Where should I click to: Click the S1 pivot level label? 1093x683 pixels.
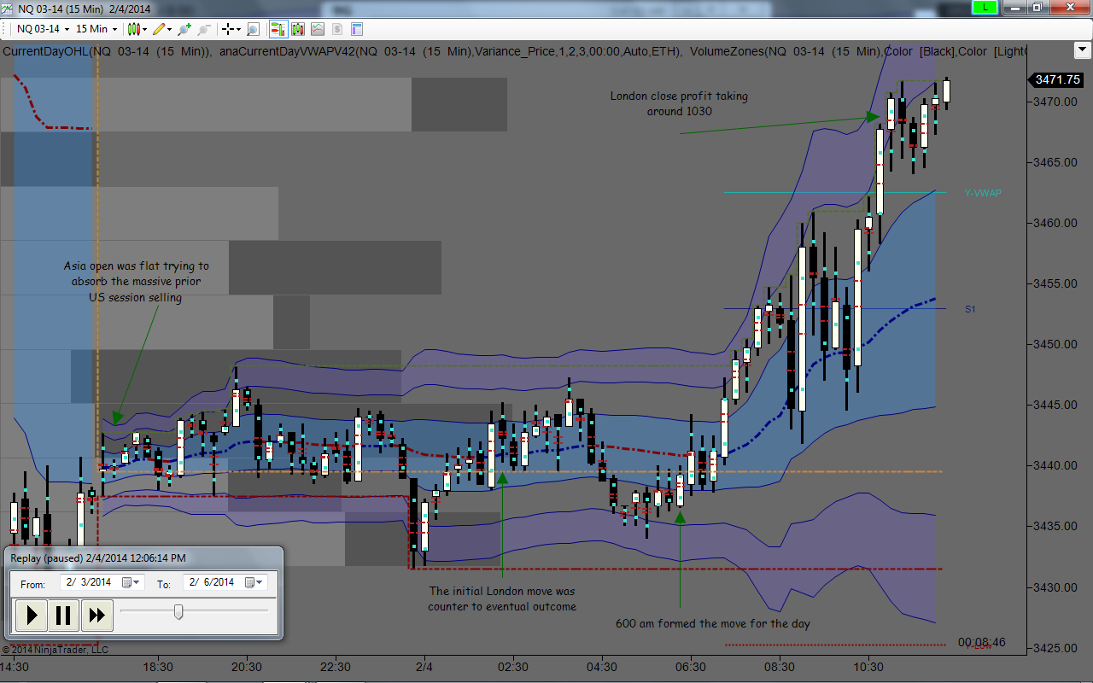[x=970, y=309]
